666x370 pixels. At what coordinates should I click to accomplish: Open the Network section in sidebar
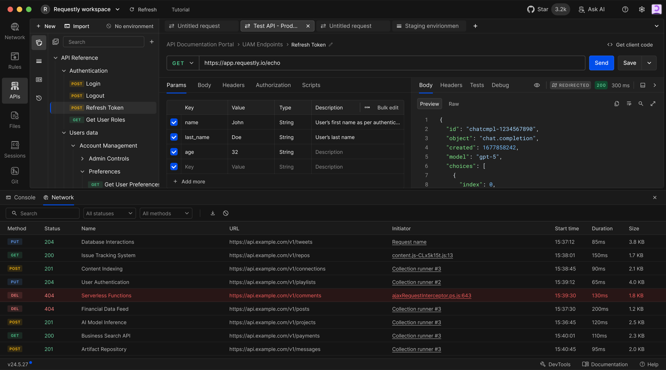(15, 31)
